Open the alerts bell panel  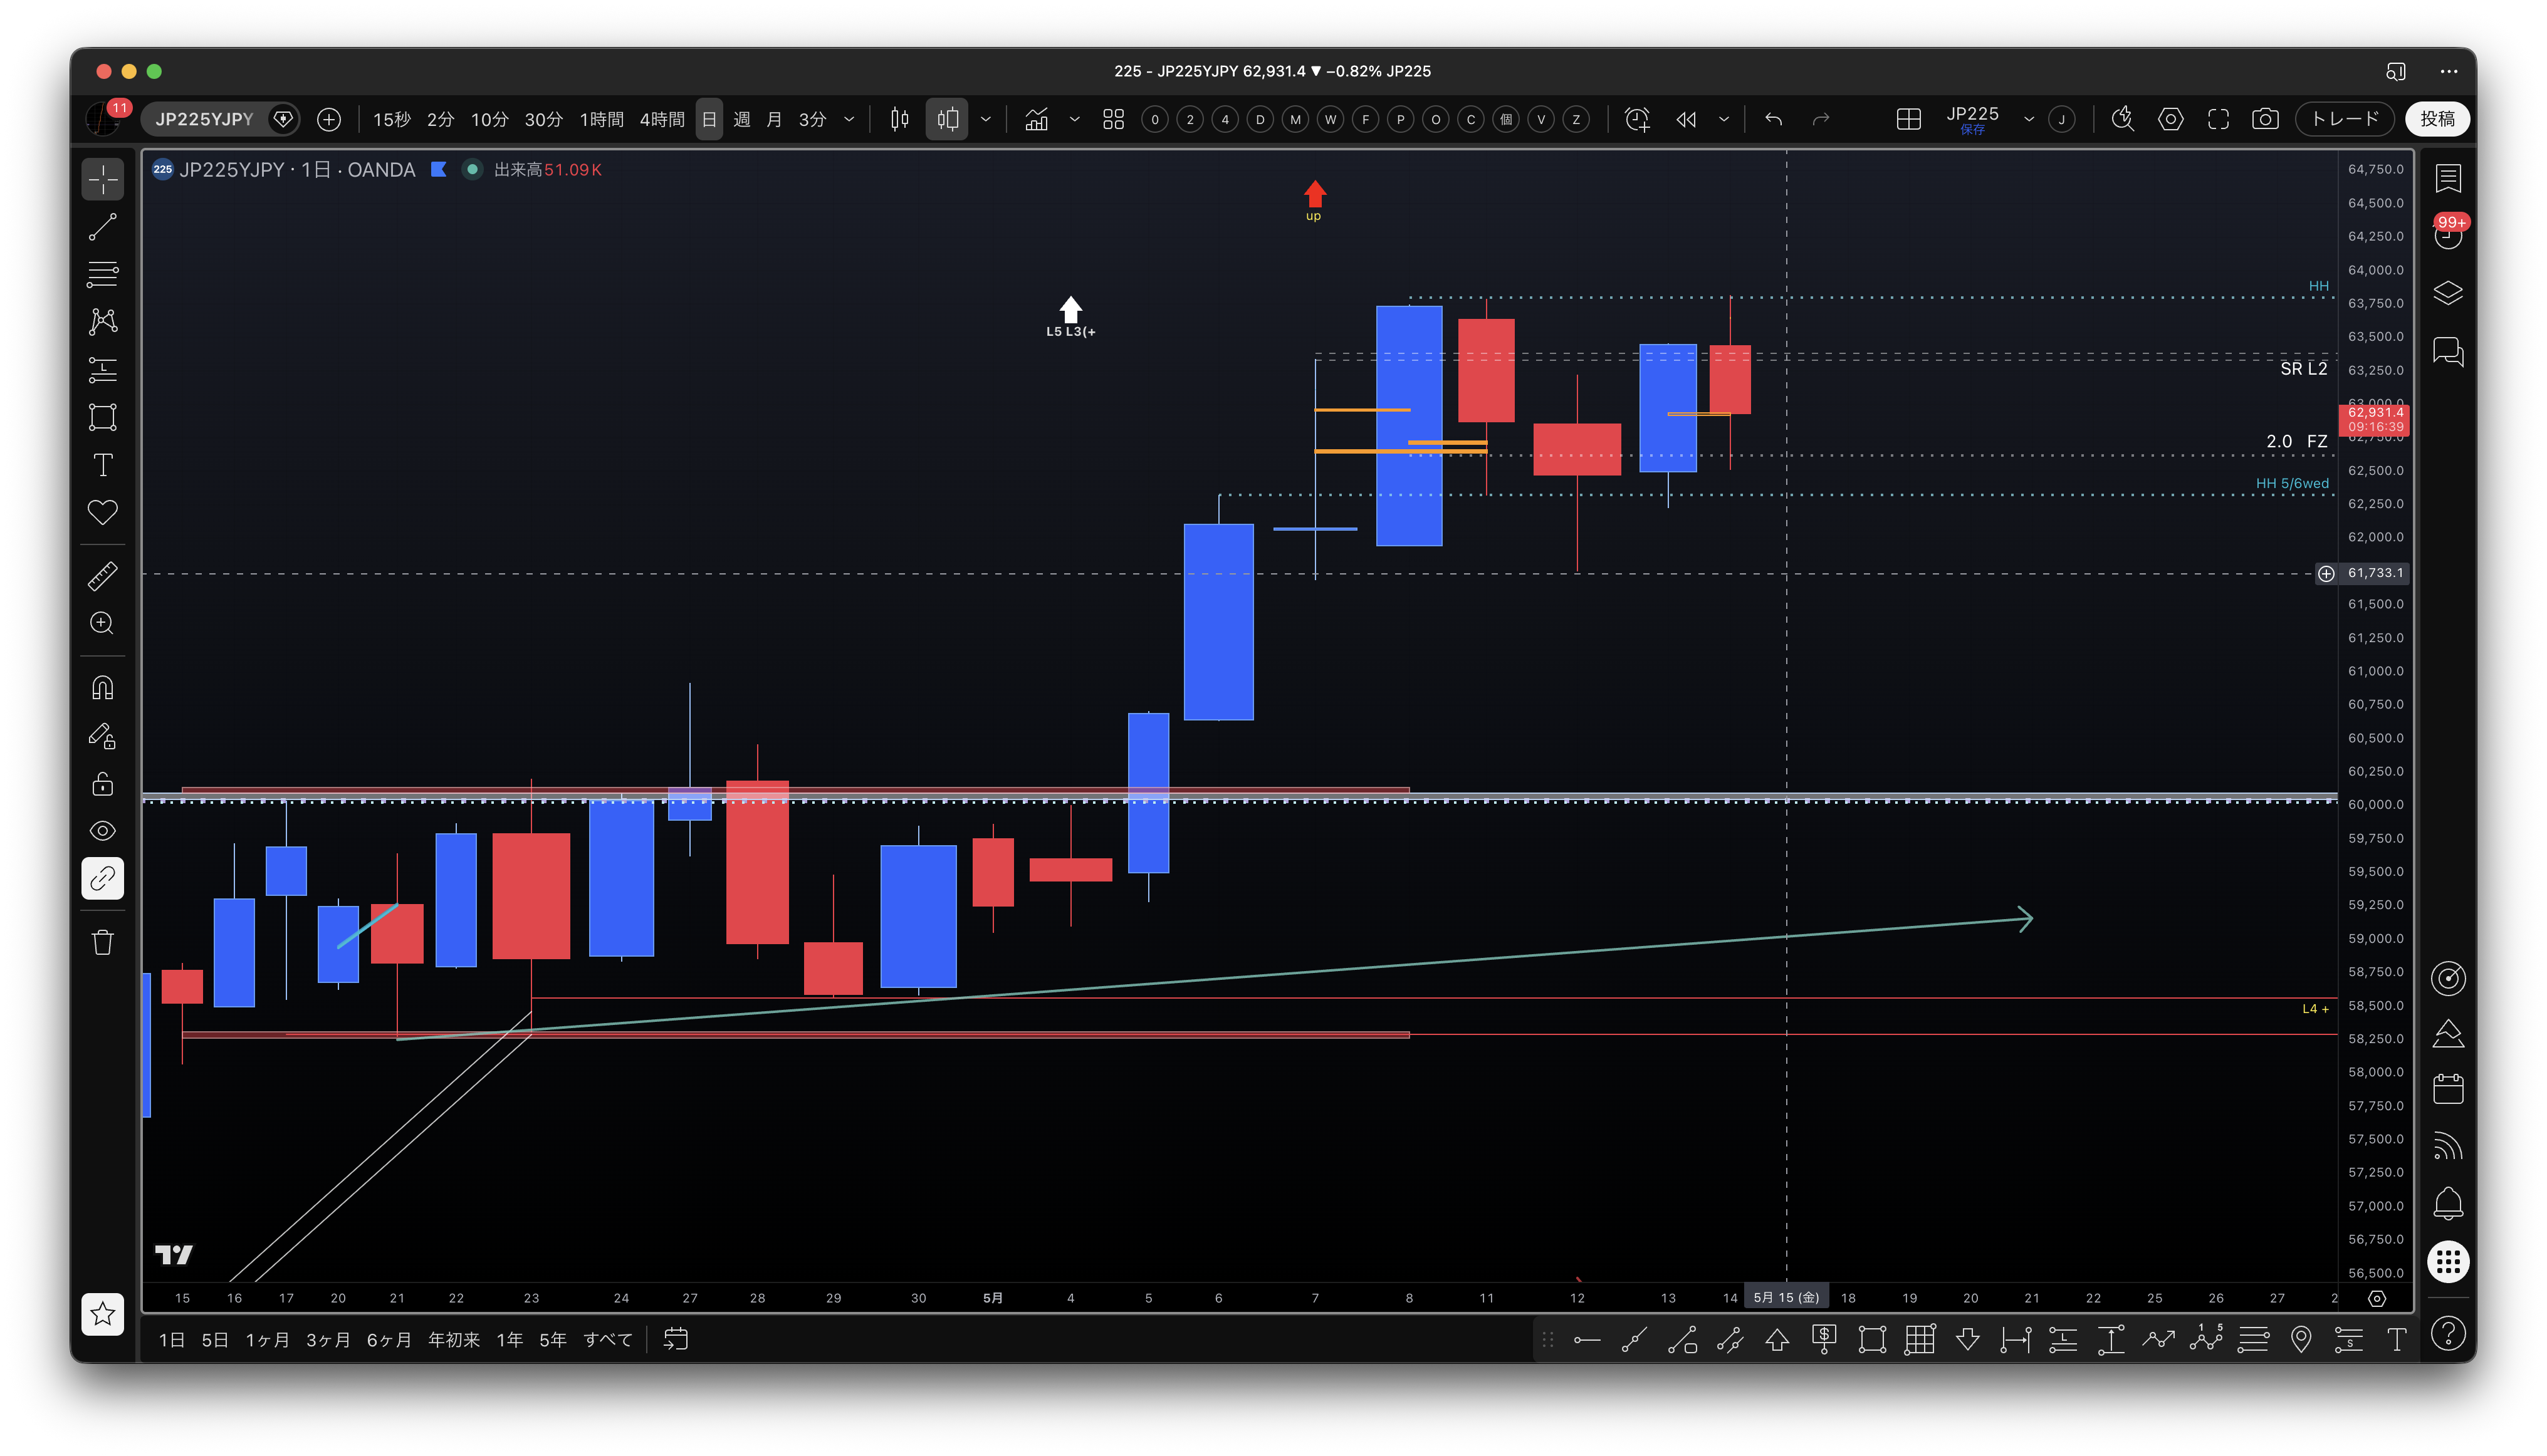pyautogui.click(x=2448, y=1203)
